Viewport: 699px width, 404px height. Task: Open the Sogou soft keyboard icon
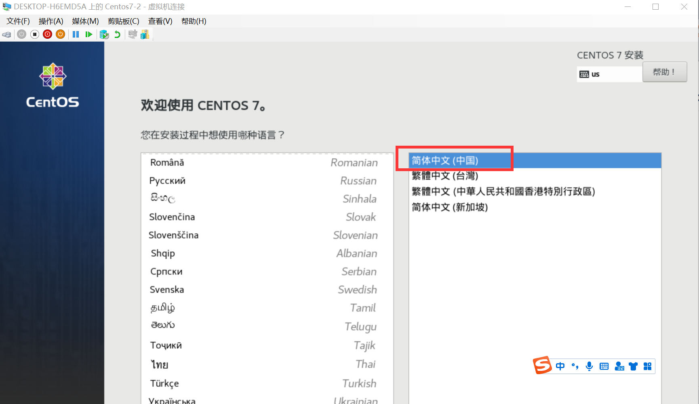coord(604,366)
